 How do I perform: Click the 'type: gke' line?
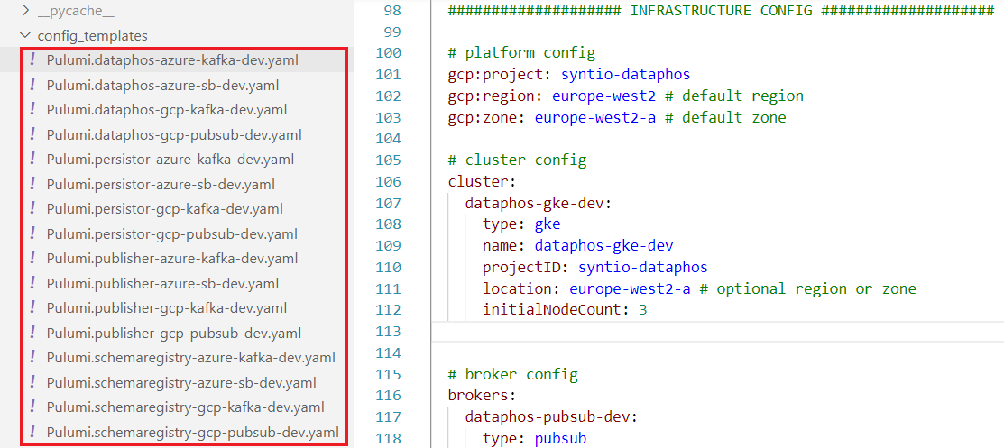tap(522, 224)
